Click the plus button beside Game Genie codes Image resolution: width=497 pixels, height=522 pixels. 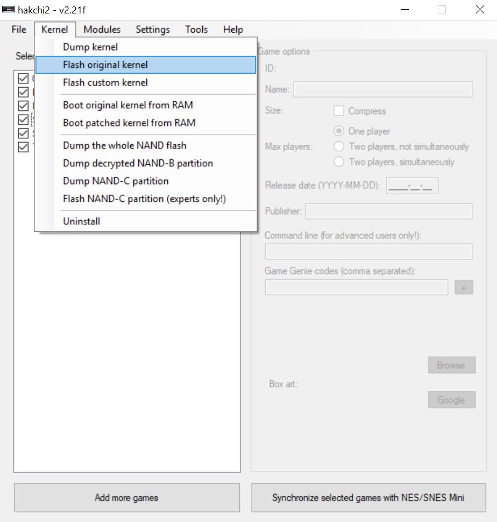tap(464, 287)
